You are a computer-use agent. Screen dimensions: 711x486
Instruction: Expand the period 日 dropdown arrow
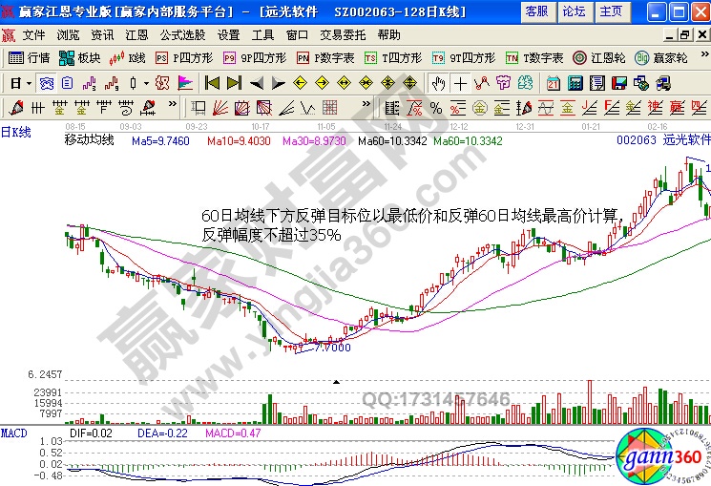tap(28, 82)
